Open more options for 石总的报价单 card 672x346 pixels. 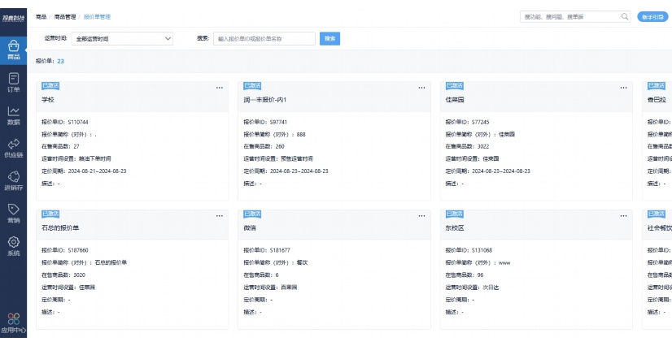(220, 216)
